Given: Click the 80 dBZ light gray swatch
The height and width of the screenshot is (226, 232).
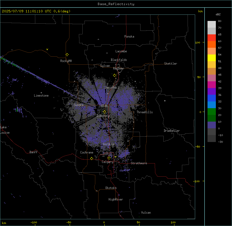Looking at the screenshot, I should tap(212, 24).
